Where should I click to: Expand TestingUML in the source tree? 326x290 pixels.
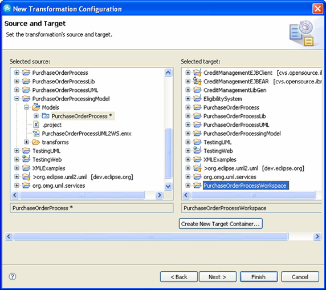17,151
